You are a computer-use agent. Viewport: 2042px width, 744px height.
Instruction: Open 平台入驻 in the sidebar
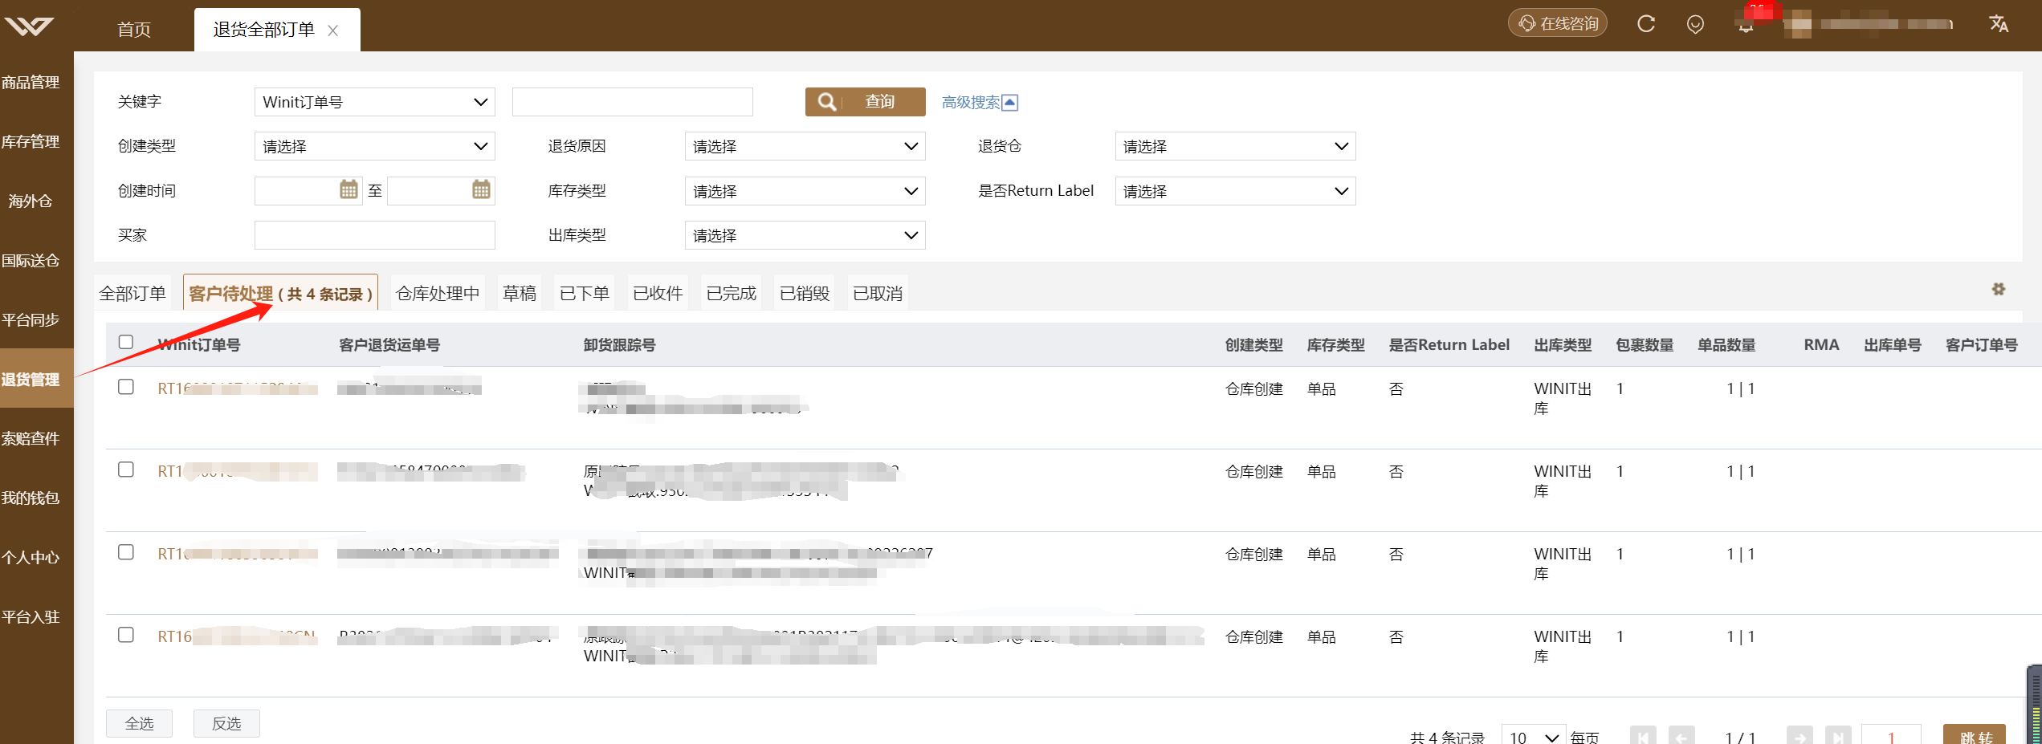[31, 617]
